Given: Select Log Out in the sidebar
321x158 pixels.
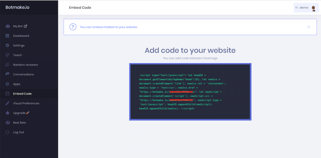Looking at the screenshot, I should [x=29, y=132].
